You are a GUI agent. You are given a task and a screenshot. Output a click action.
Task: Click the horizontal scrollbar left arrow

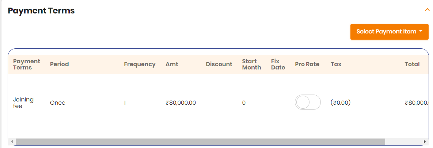12,141
